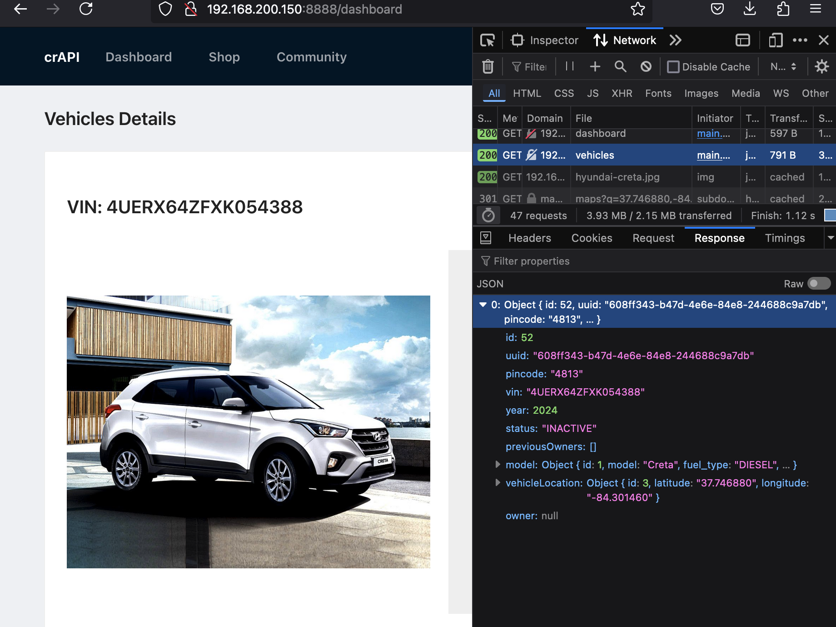836x627 pixels.
Task: Go back to the previous browser page
Action: [x=20, y=9]
